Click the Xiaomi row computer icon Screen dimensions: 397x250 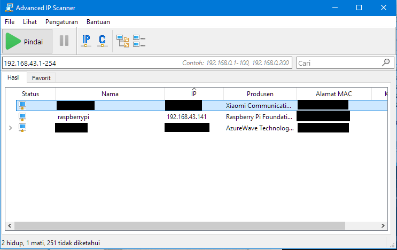[22, 105]
